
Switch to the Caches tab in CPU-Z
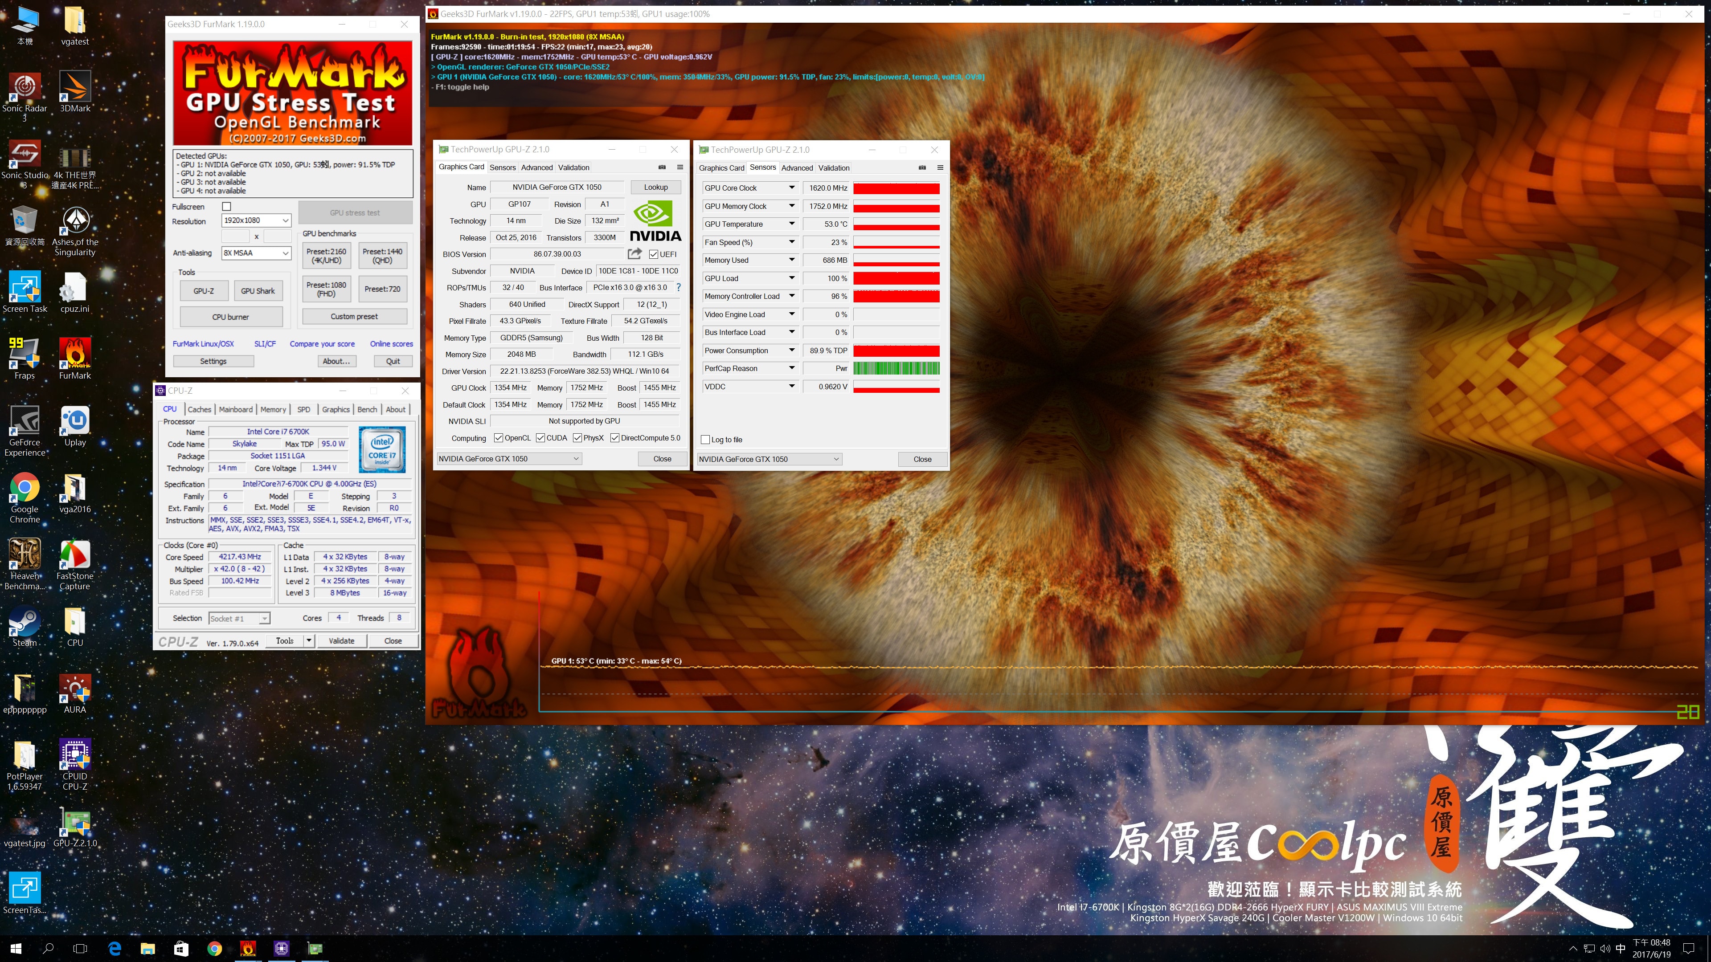(199, 410)
